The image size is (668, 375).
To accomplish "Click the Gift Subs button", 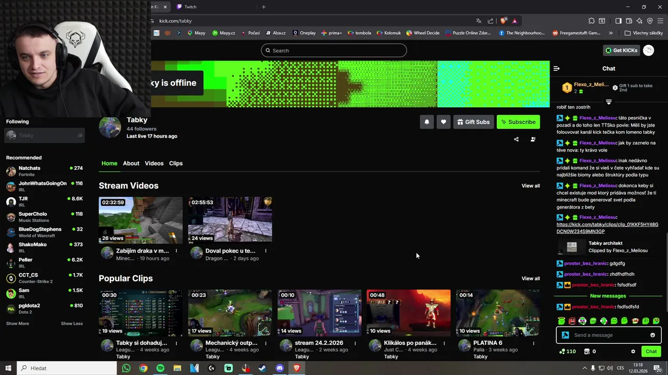I will [473, 122].
